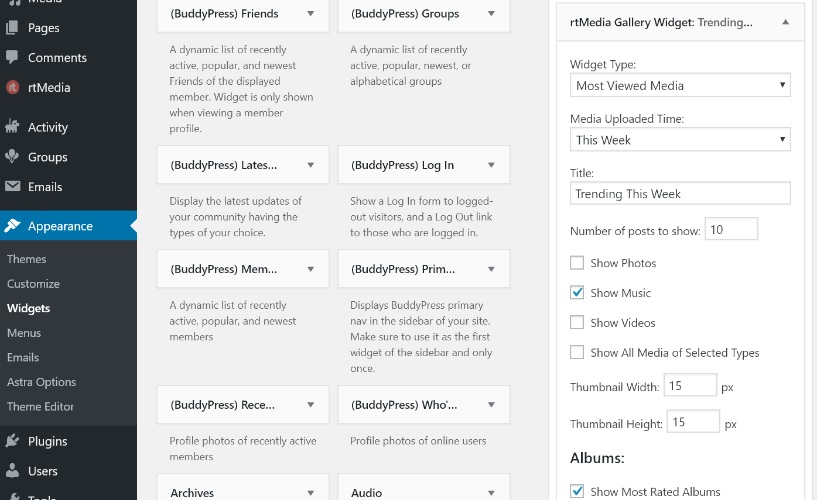Open Emails via its envelope icon
Viewport: 817px width, 500px height.
tap(12, 187)
